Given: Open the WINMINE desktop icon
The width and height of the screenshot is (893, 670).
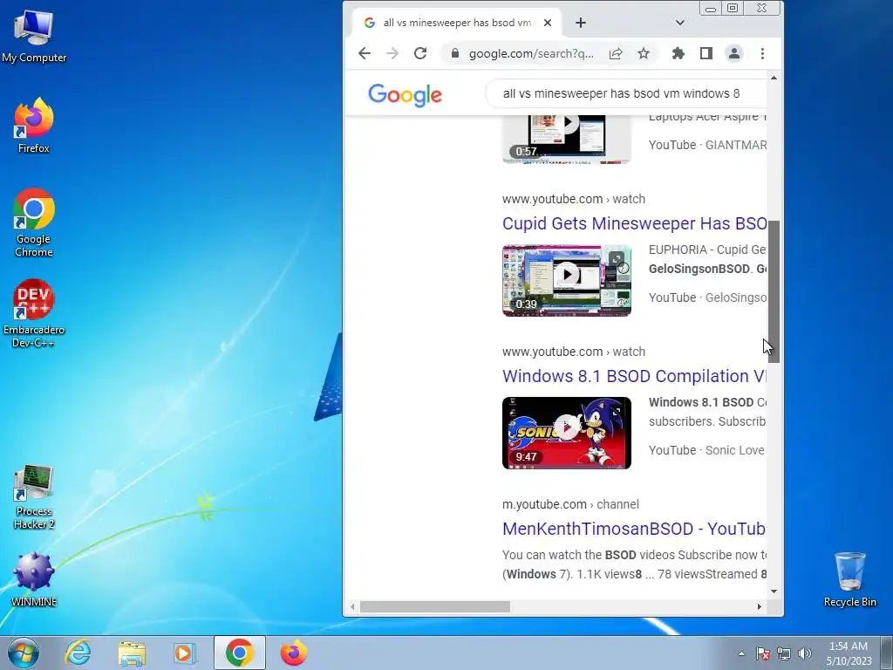Looking at the screenshot, I should tap(34, 578).
